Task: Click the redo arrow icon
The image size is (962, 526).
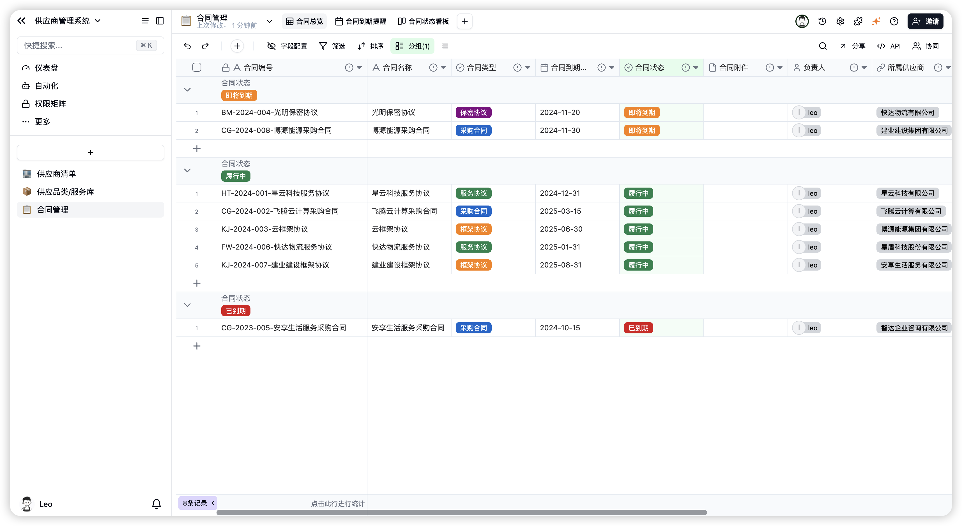Action: click(205, 46)
